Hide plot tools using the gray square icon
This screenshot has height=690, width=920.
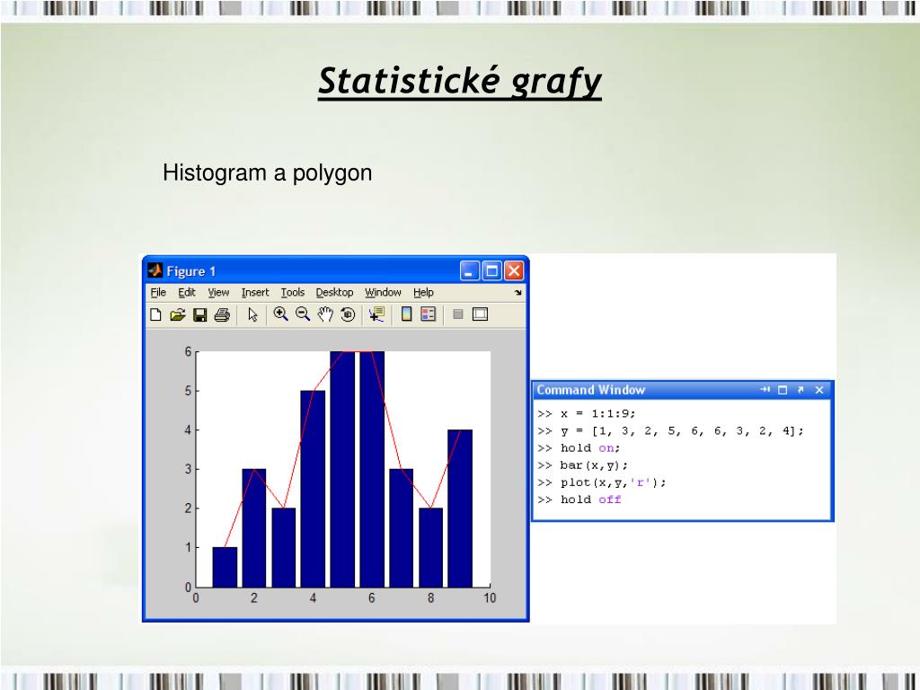coord(458,314)
